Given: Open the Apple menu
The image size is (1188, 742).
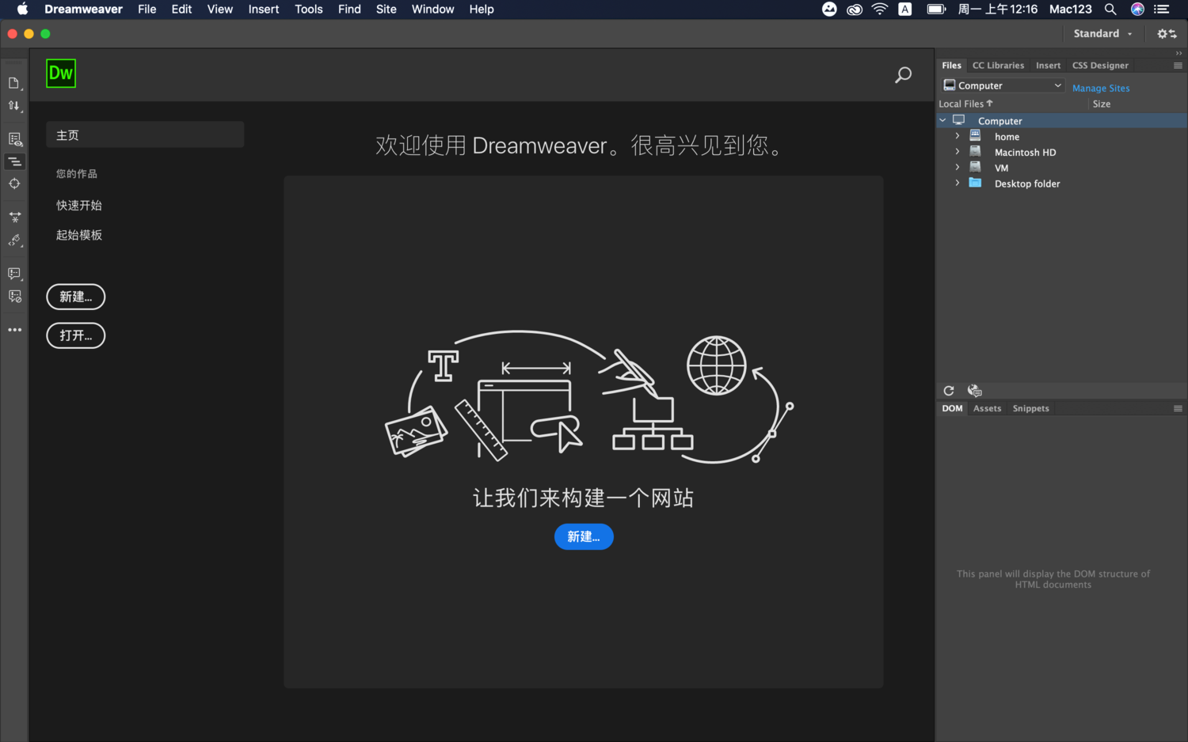Looking at the screenshot, I should tap(22, 9).
